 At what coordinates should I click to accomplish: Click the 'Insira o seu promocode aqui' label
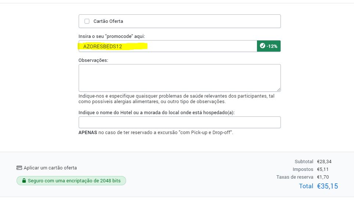(112, 36)
